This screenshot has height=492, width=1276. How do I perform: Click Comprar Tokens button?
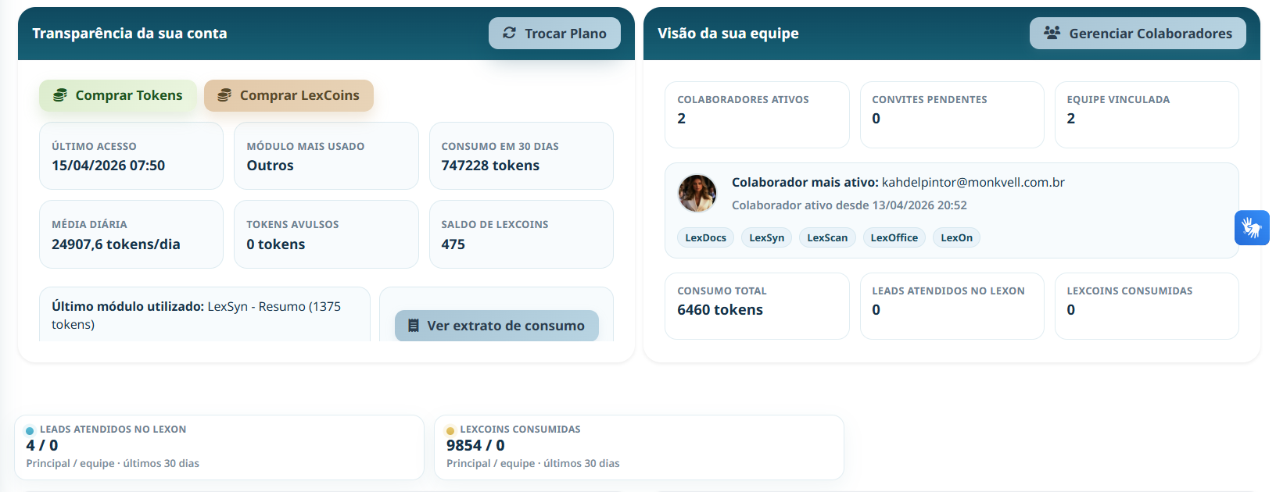pyautogui.click(x=118, y=95)
